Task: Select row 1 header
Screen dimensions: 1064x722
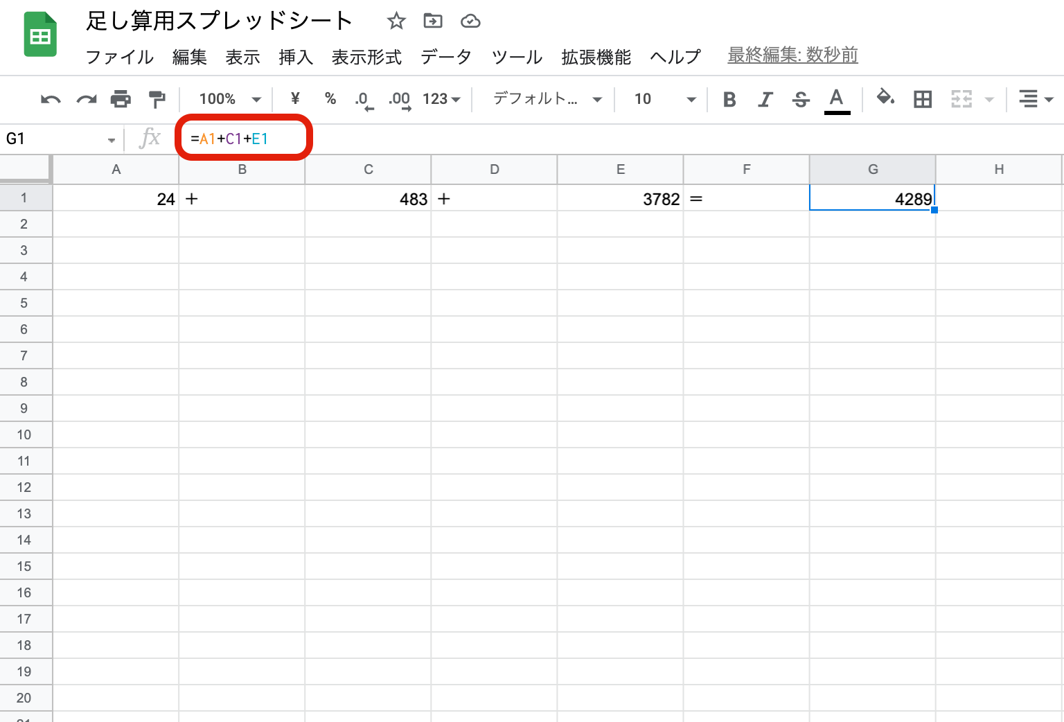Action: coord(26,198)
